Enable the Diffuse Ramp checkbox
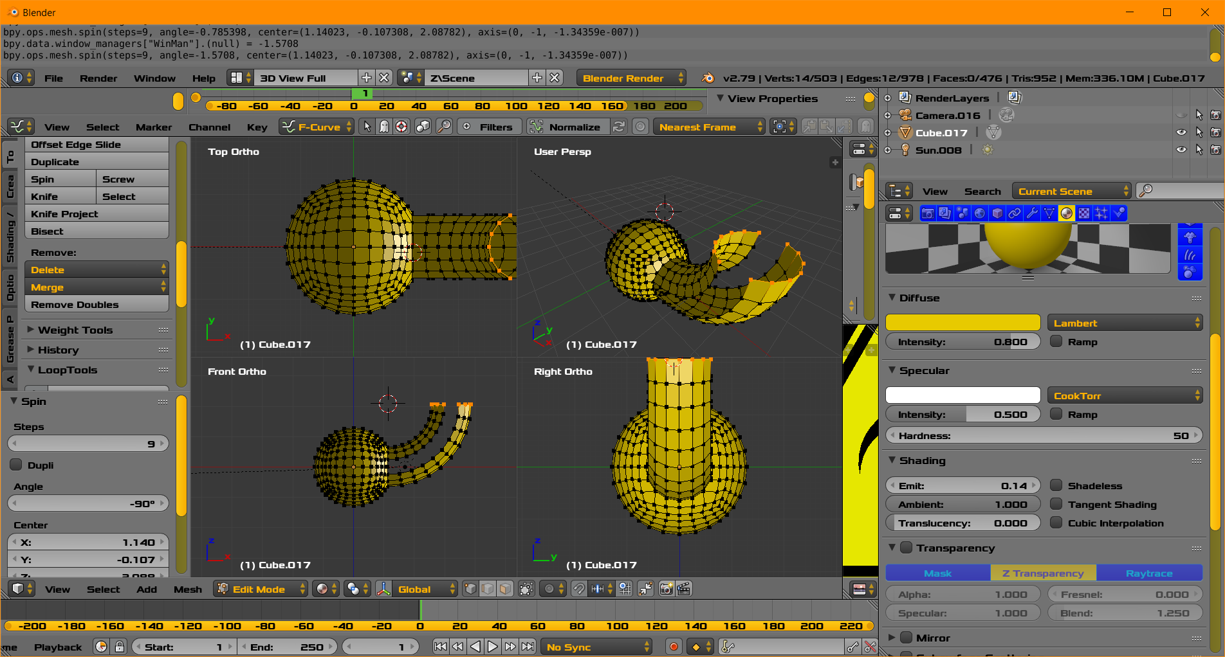The height and width of the screenshot is (657, 1225). (1056, 341)
